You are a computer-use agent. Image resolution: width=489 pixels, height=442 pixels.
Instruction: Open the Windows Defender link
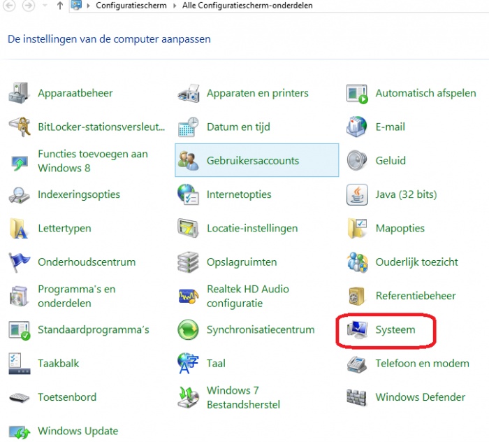pyautogui.click(x=420, y=397)
